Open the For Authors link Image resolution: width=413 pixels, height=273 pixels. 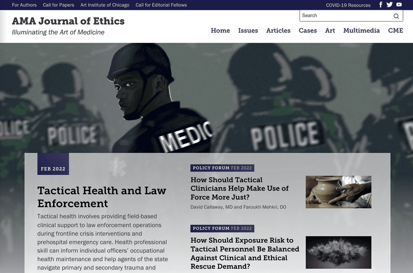coord(24,5)
